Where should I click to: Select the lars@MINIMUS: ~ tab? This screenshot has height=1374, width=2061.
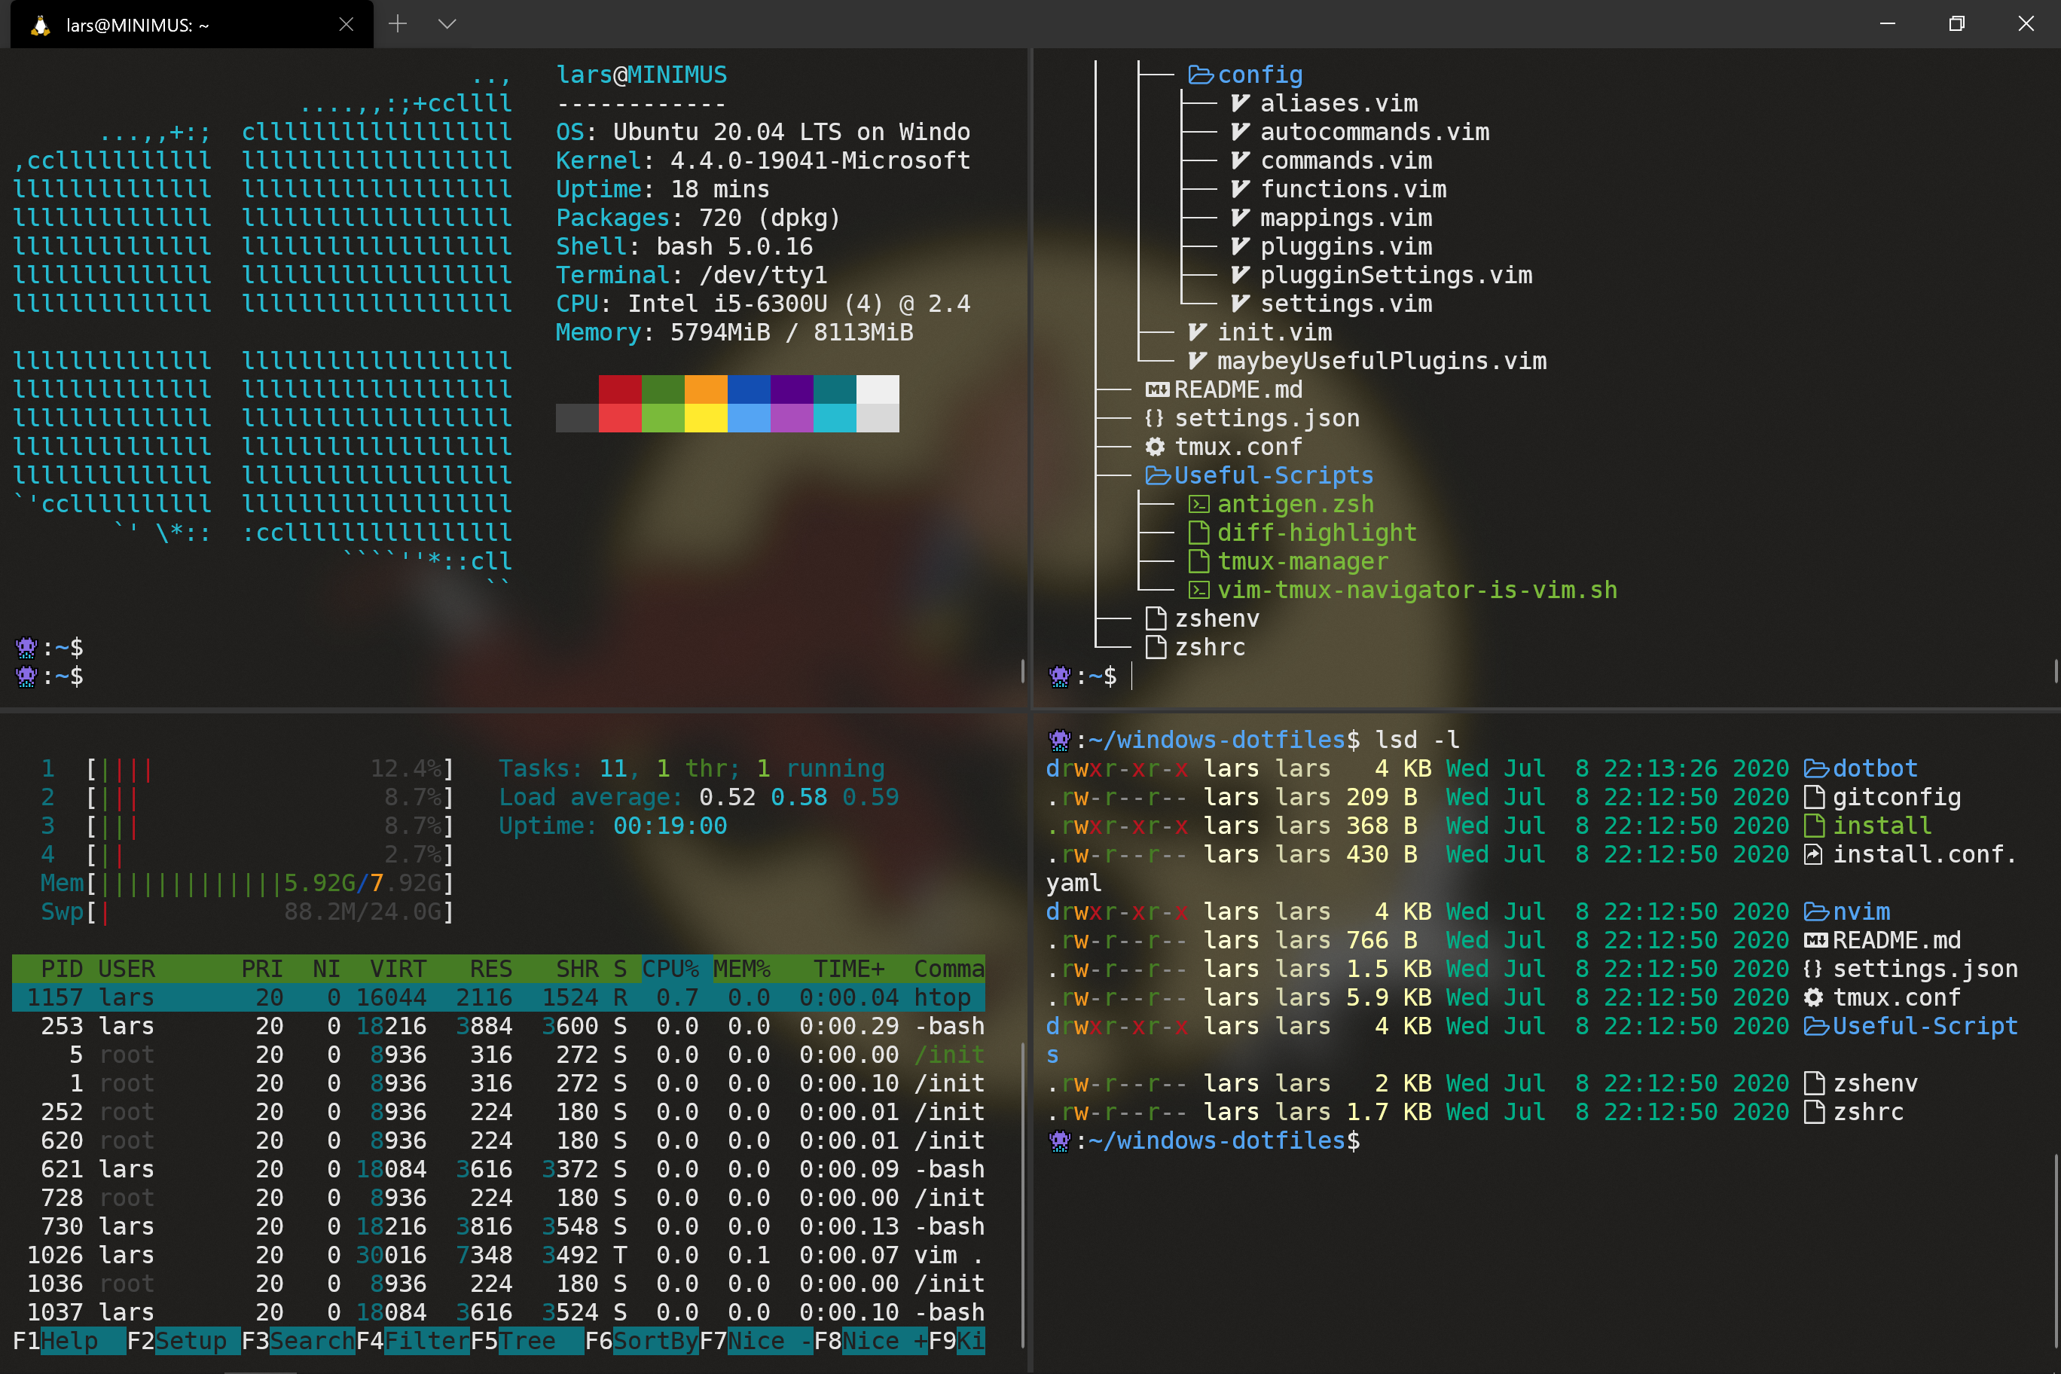pyautogui.click(x=192, y=25)
